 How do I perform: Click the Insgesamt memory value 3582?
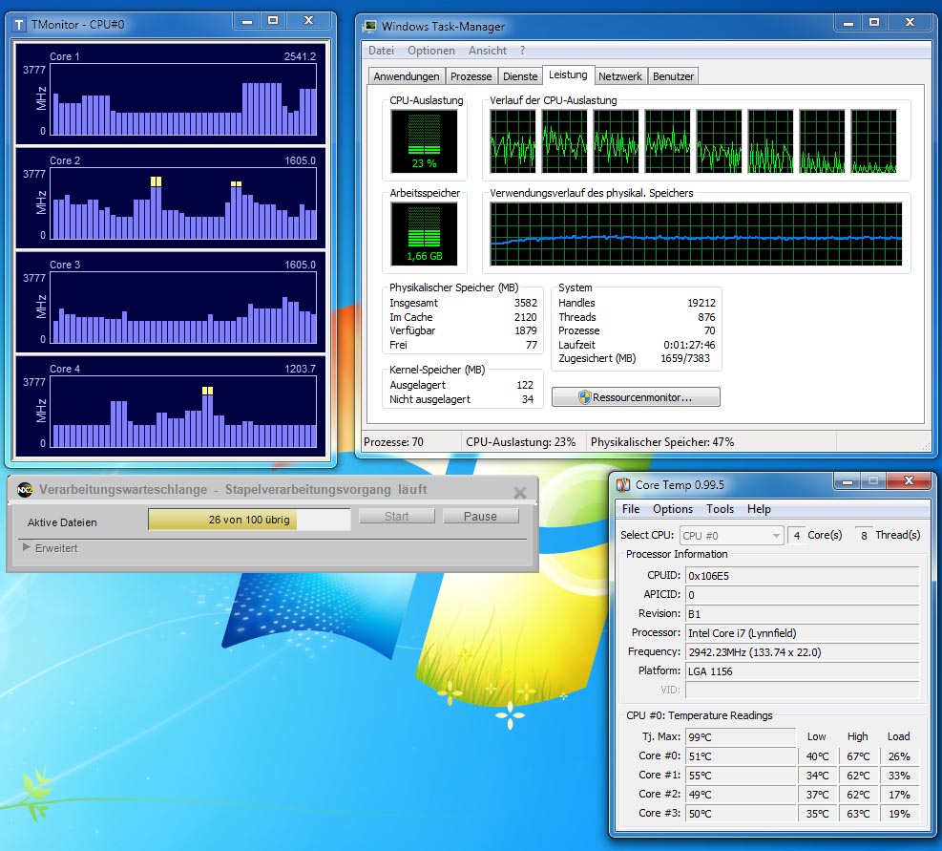(525, 303)
